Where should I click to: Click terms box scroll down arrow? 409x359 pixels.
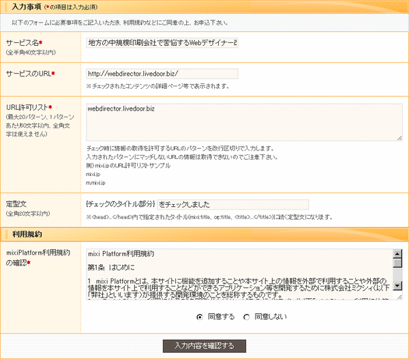[397, 286]
